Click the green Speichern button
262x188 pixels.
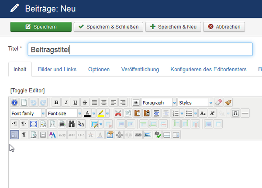point(41,27)
